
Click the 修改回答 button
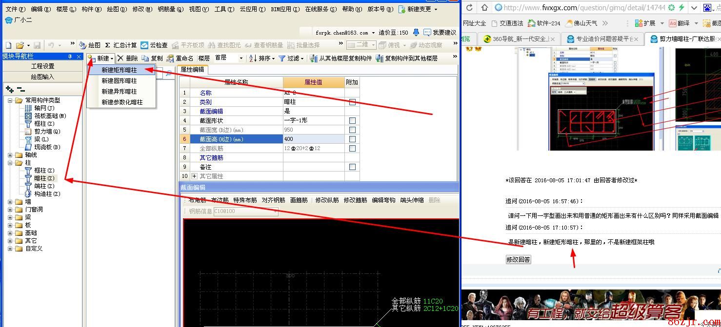518,259
